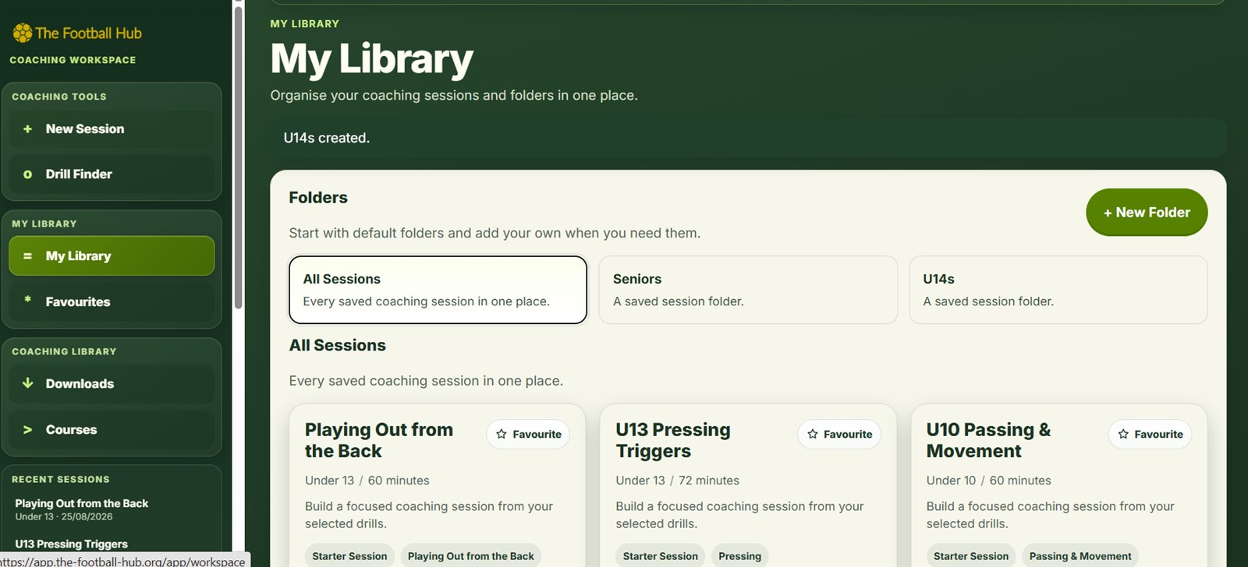Click the circle icon beside Drill Finder
Viewport: 1248px width, 567px height.
click(28, 174)
